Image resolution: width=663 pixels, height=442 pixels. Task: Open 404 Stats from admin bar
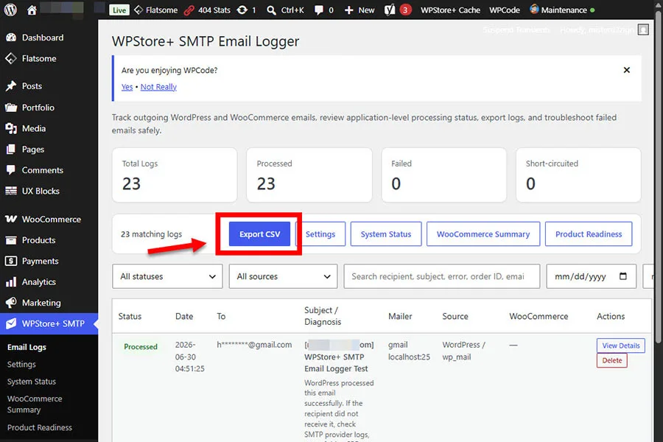click(207, 10)
